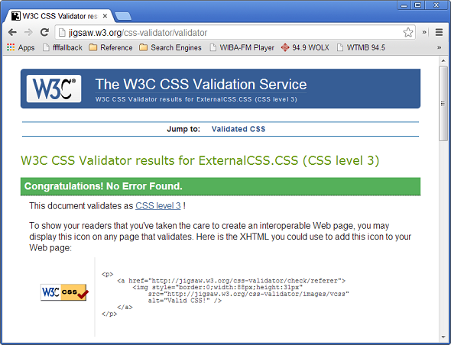Open the WTMB 94.5 bookmark
This screenshot has width=451, height=345.
(361, 47)
